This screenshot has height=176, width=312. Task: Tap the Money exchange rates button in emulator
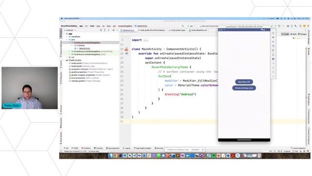[244, 88]
